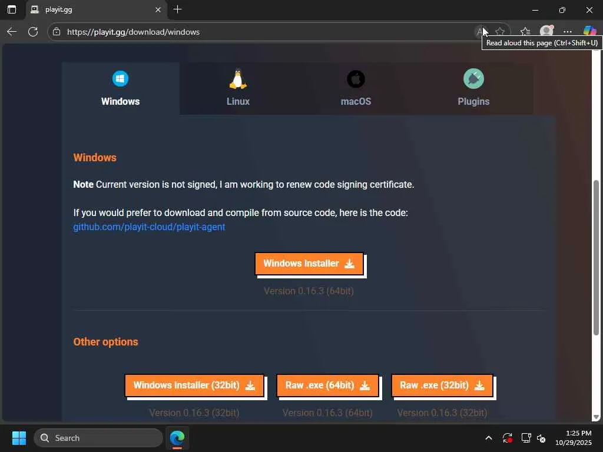Click the Apple logo icon
Screen dimensions: 603x452
pos(356,79)
